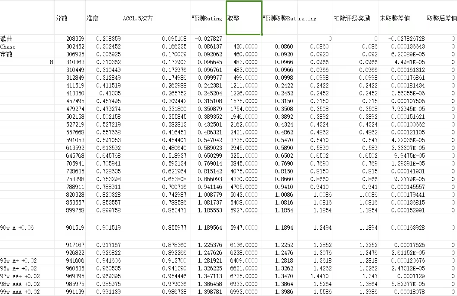Select the 定数 label cell
The width and height of the screenshot is (457, 296).
(x=27, y=54)
